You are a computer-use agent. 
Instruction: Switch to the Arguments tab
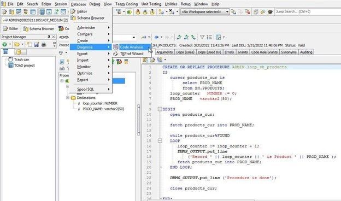(164, 52)
